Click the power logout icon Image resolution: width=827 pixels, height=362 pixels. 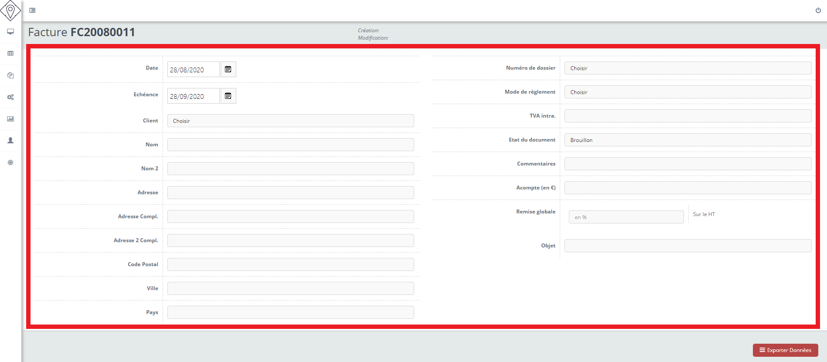[818, 10]
